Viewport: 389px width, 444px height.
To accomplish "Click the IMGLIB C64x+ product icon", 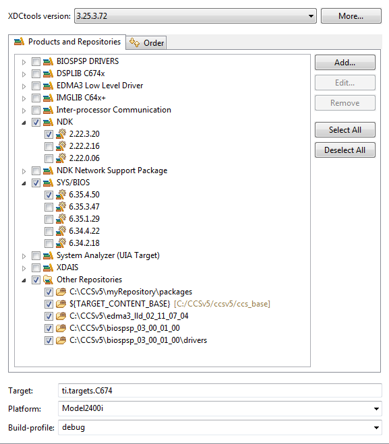I will [48, 98].
